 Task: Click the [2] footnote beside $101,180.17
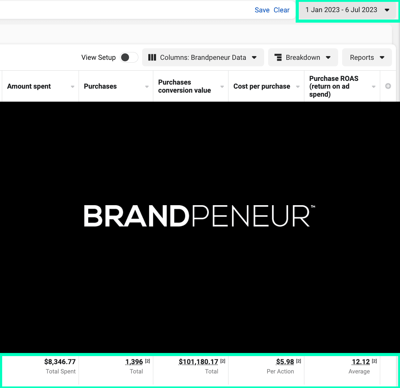click(223, 361)
